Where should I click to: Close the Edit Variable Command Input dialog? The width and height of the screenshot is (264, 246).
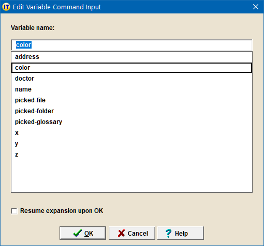(x=256, y=7)
